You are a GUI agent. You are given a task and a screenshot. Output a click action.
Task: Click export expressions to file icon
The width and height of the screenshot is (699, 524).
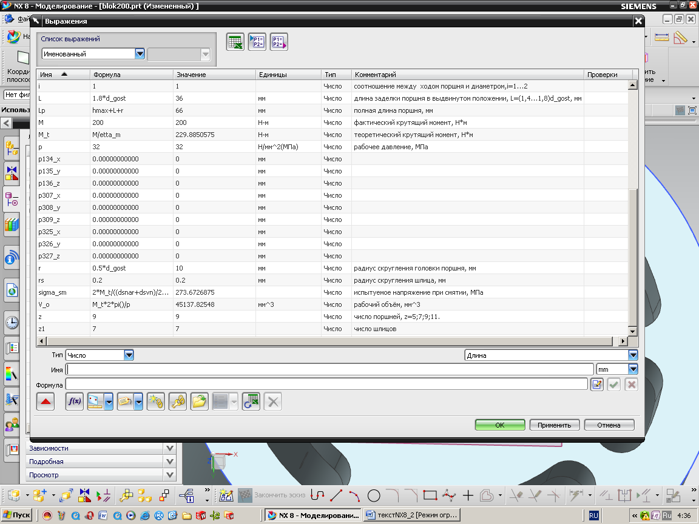(x=279, y=42)
